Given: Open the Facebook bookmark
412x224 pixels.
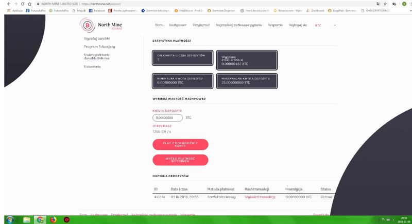Looking at the screenshot, I should coord(97,11).
